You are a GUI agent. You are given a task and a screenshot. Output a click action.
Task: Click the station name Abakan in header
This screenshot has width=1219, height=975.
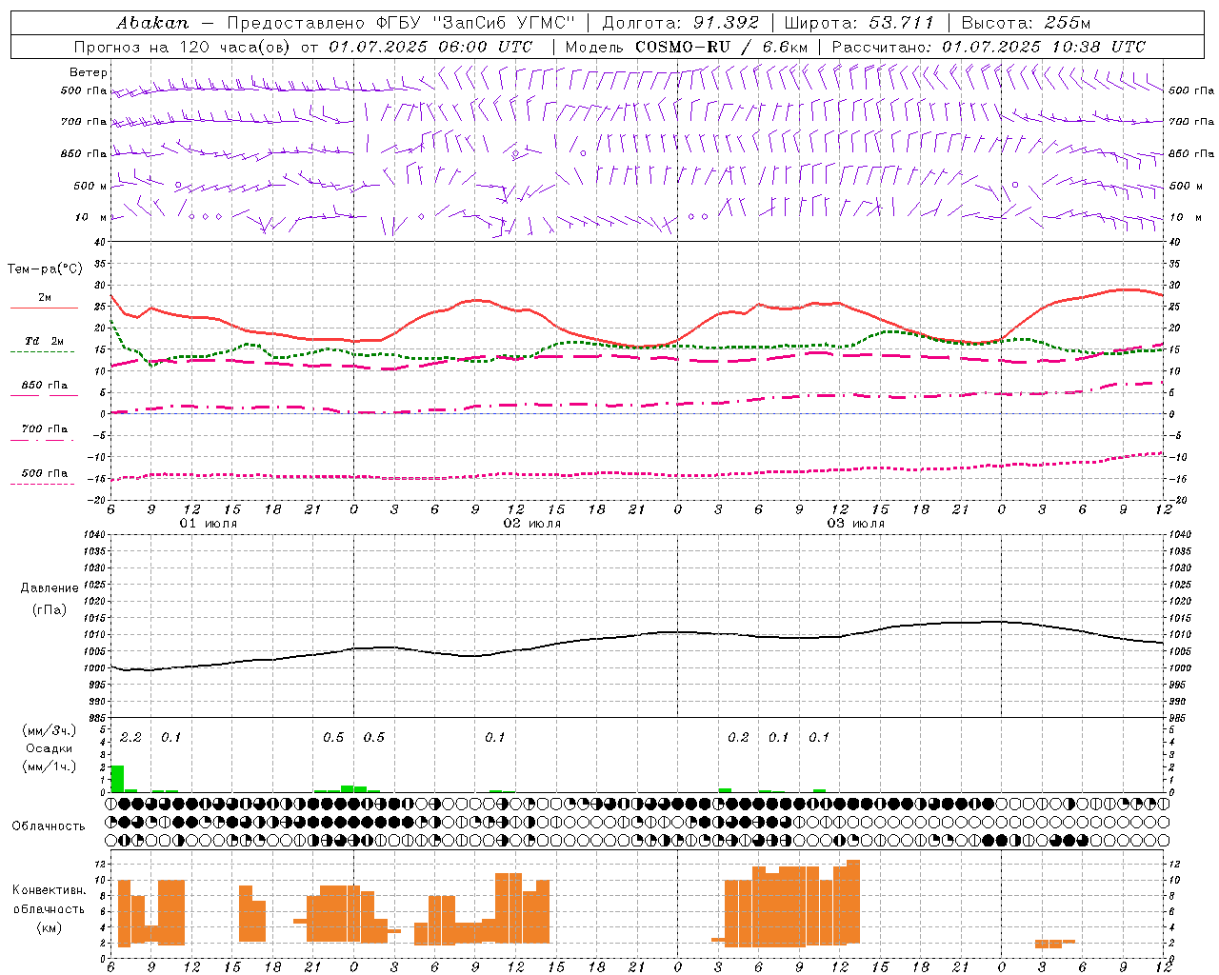152,23
